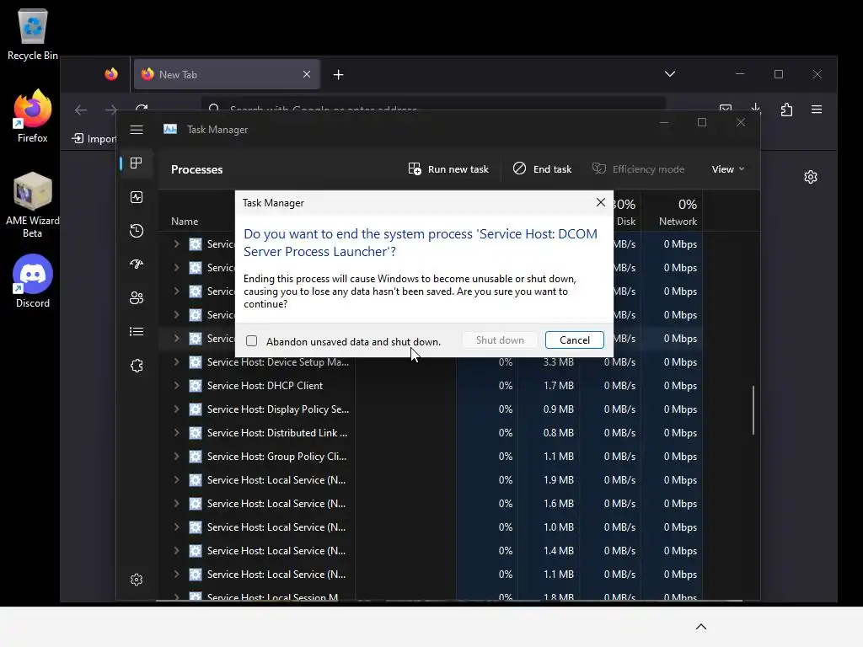Image resolution: width=863 pixels, height=647 pixels.
Task: Open Task Manager hamburger navigation menu
Action: click(x=137, y=130)
